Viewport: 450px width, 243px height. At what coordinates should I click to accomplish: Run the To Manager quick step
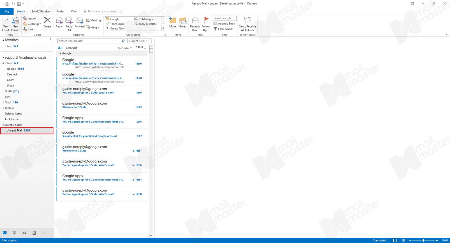143,19
